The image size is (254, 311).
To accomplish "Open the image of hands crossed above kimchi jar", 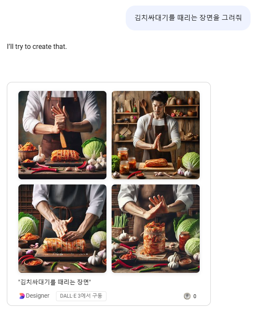I will point(156,229).
